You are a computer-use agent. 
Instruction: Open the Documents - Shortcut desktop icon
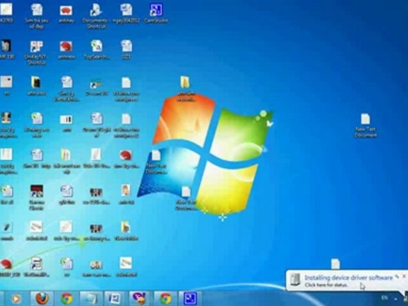click(96, 16)
